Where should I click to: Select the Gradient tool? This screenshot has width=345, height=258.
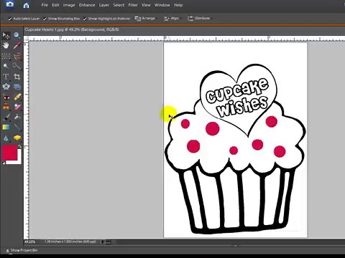(6, 128)
